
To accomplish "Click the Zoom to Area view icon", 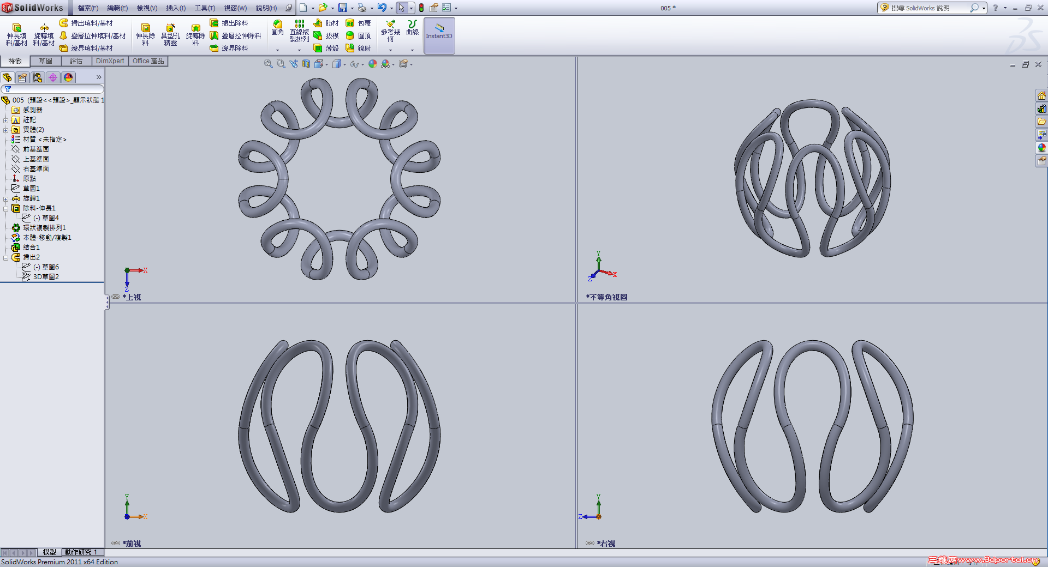I will click(281, 64).
